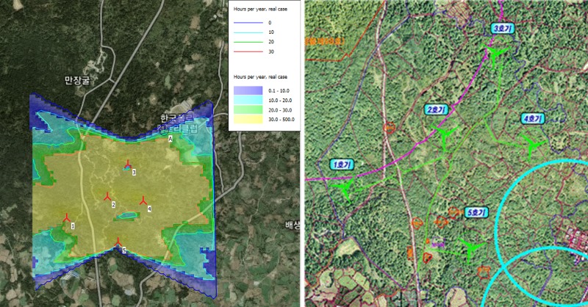Click the red 30-hour legend line
This screenshot has height=307, width=588.
coord(248,51)
